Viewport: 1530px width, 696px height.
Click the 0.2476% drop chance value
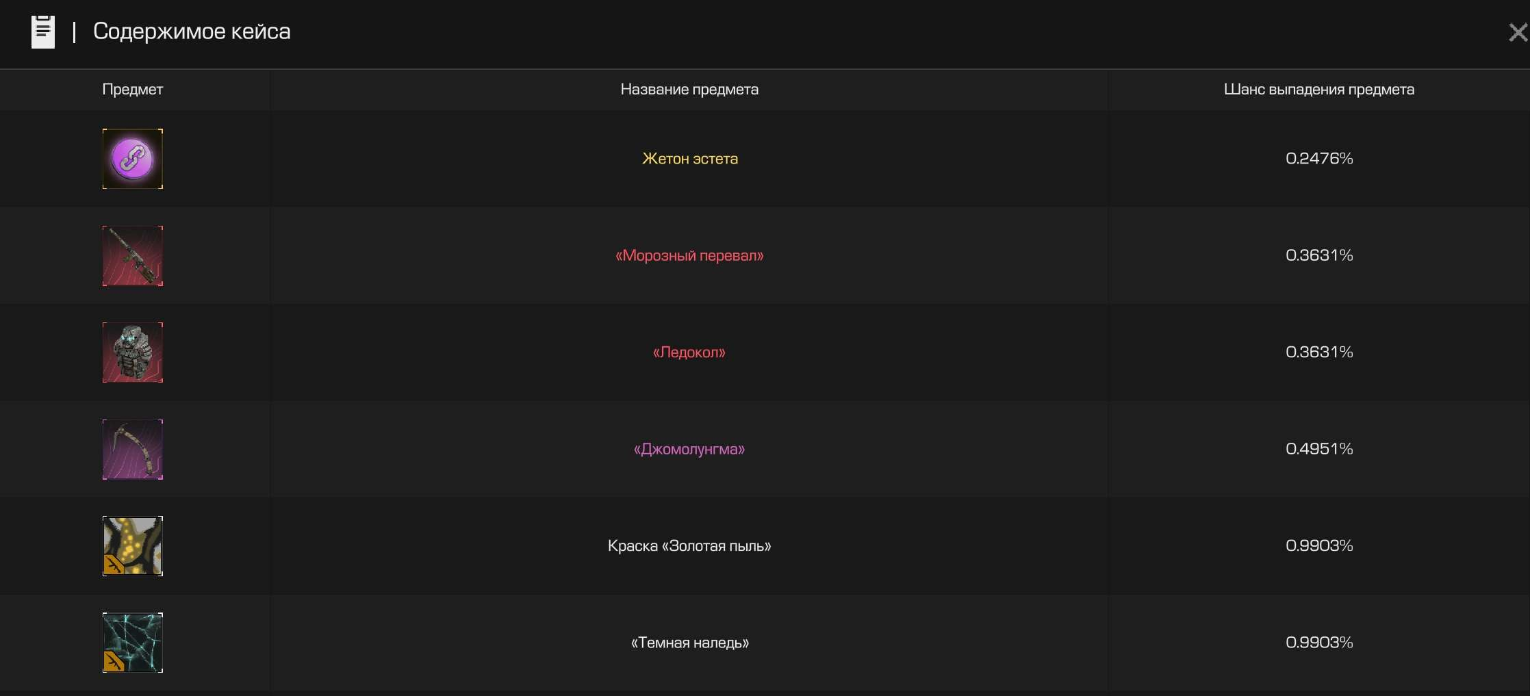(1319, 159)
